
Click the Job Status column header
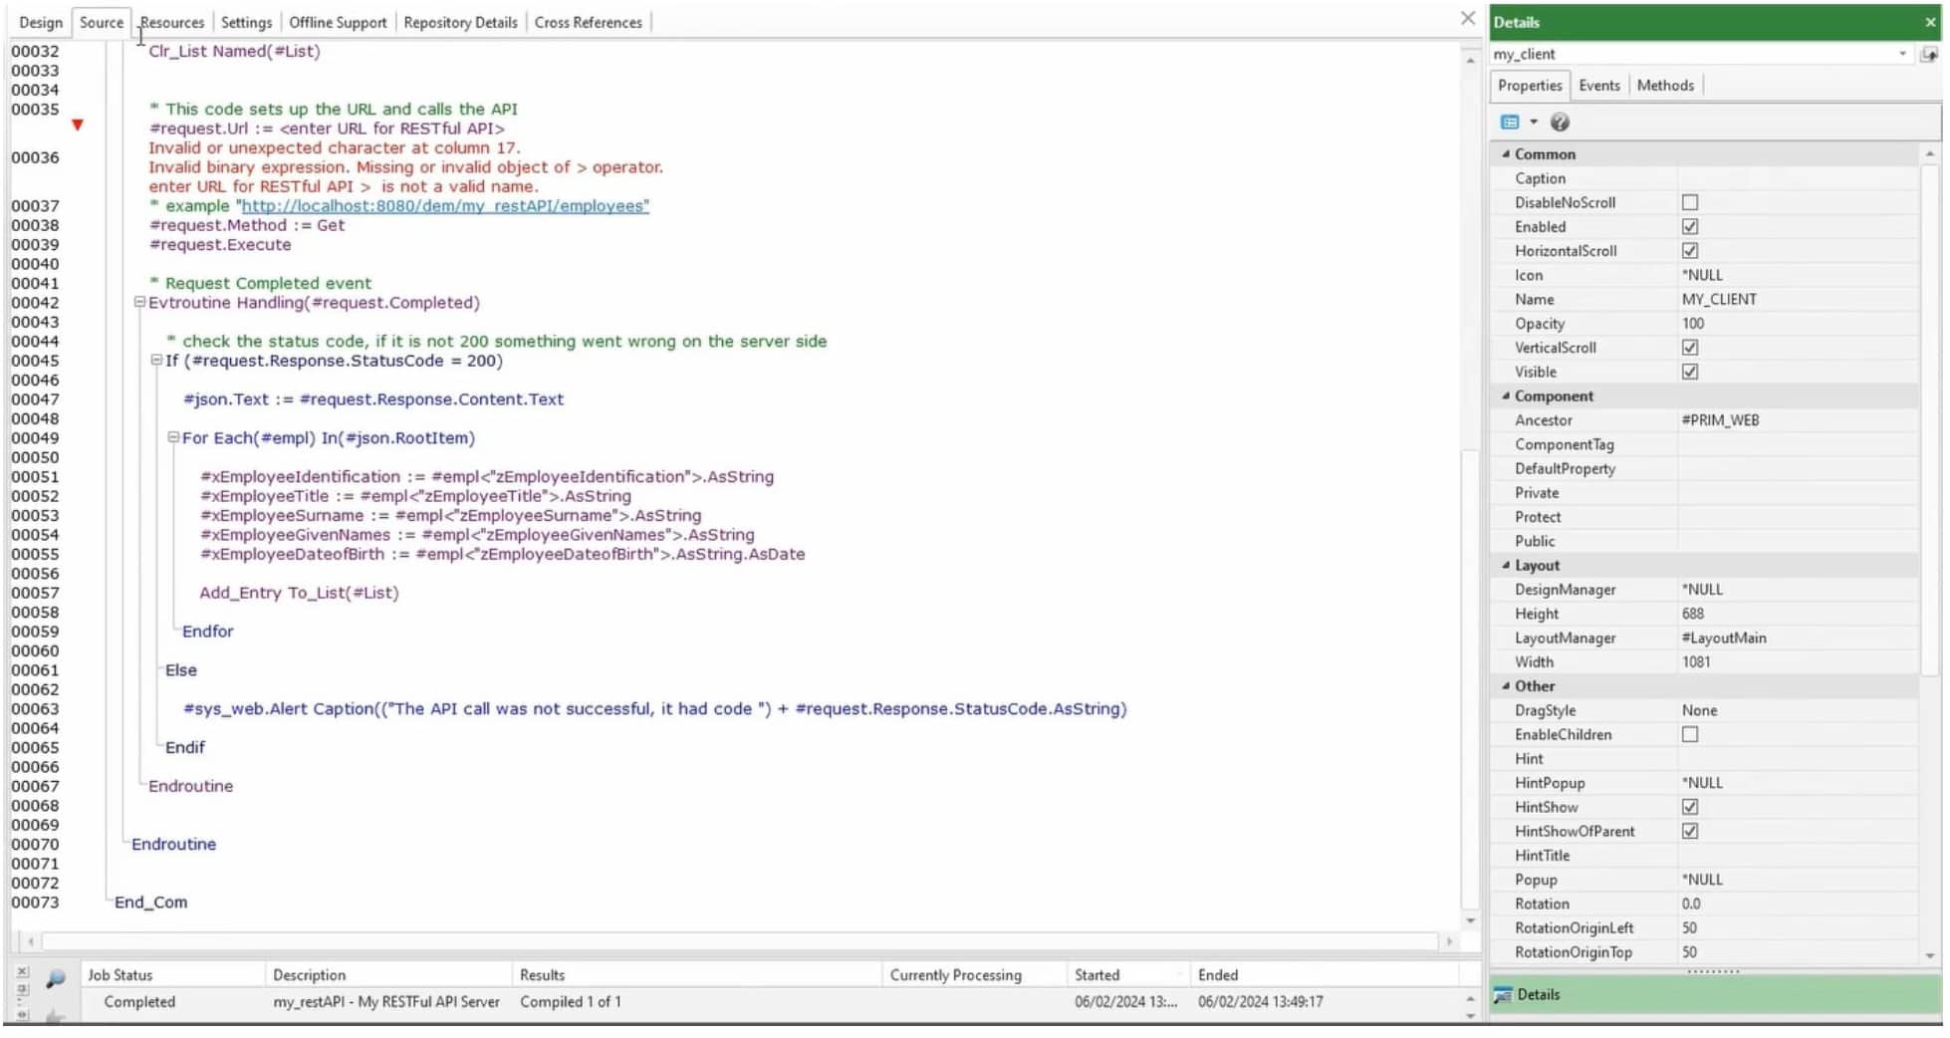172,974
